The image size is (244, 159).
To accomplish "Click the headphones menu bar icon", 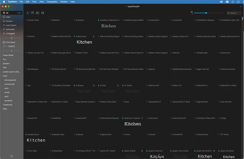I will coord(238,2).
